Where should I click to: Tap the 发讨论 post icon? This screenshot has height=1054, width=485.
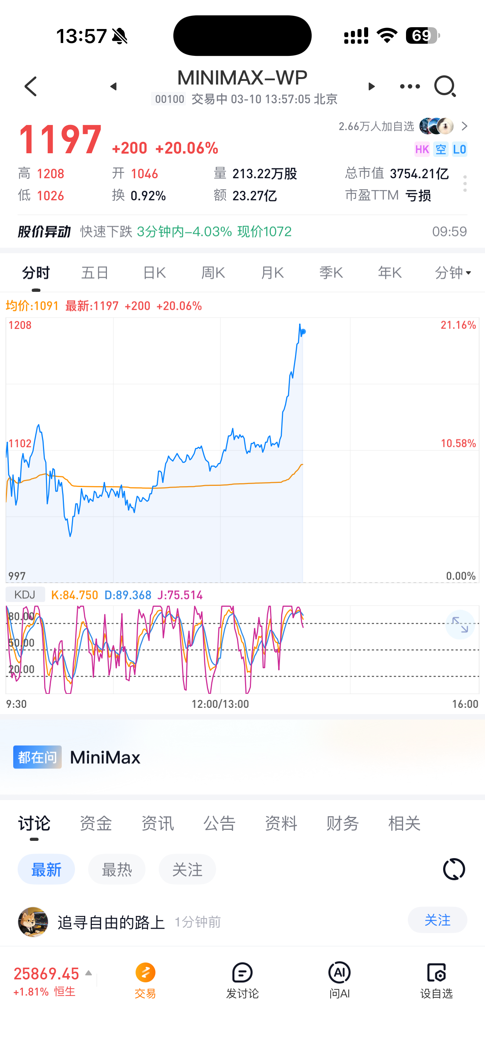[242, 979]
